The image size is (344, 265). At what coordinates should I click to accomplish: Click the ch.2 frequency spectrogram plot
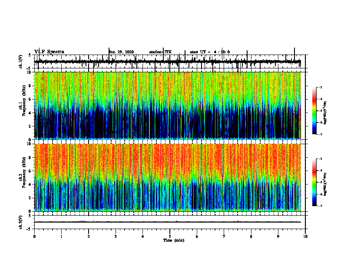click(x=168, y=178)
